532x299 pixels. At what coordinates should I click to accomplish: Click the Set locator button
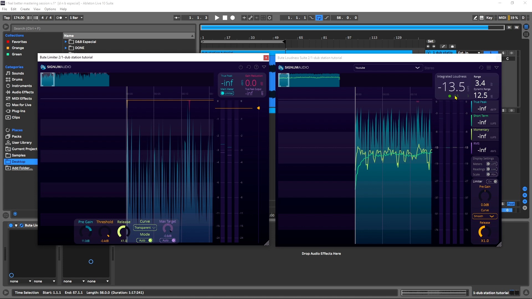430,41
